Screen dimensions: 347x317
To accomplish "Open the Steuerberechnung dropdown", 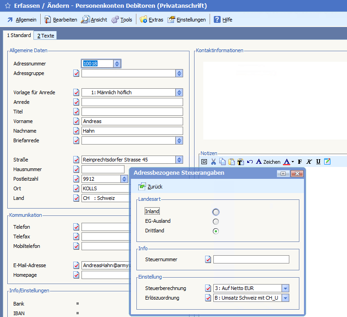I will (285, 288).
